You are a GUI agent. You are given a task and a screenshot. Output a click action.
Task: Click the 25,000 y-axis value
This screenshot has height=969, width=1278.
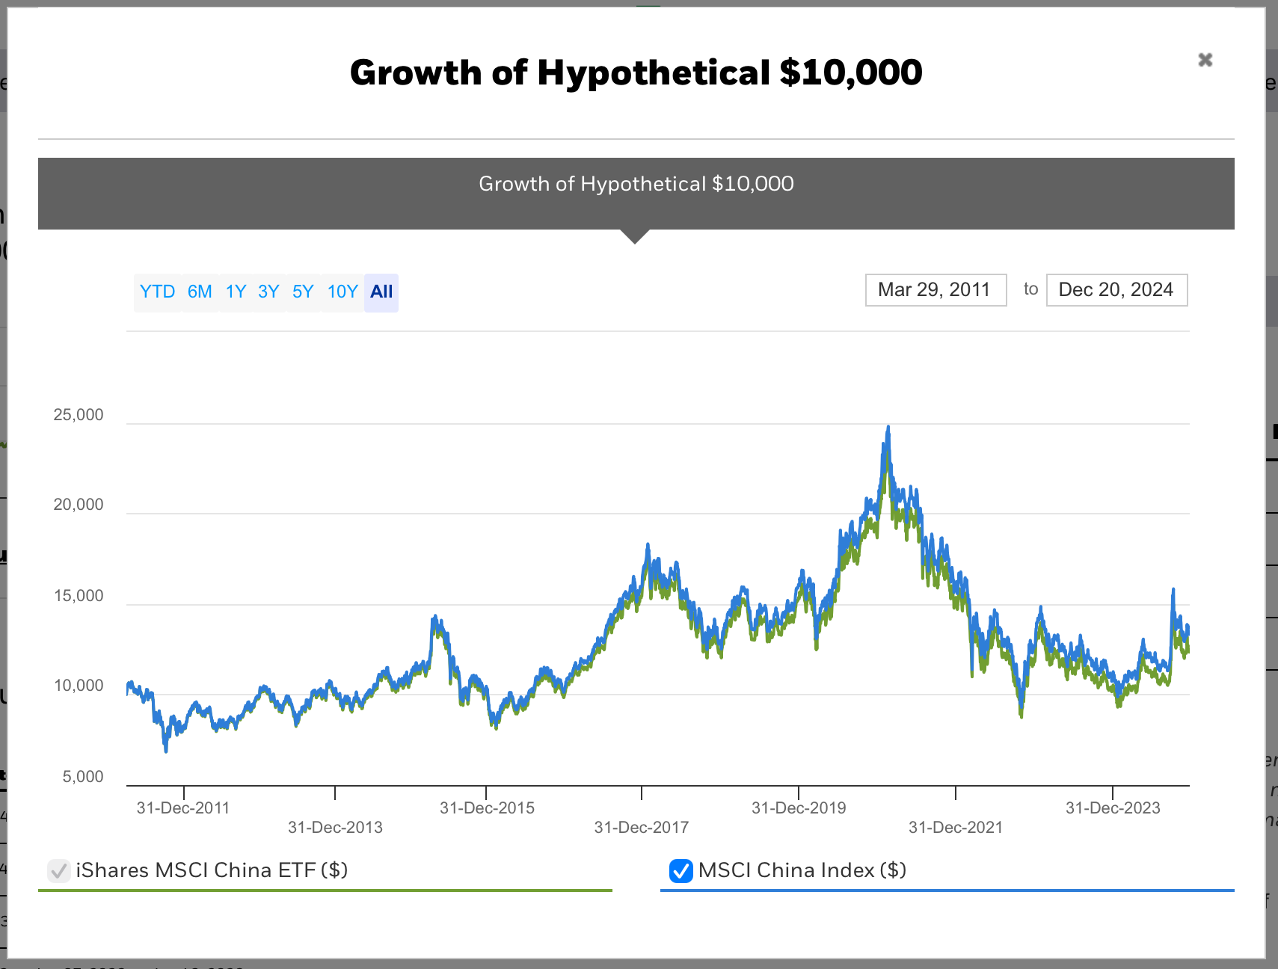pos(79,415)
